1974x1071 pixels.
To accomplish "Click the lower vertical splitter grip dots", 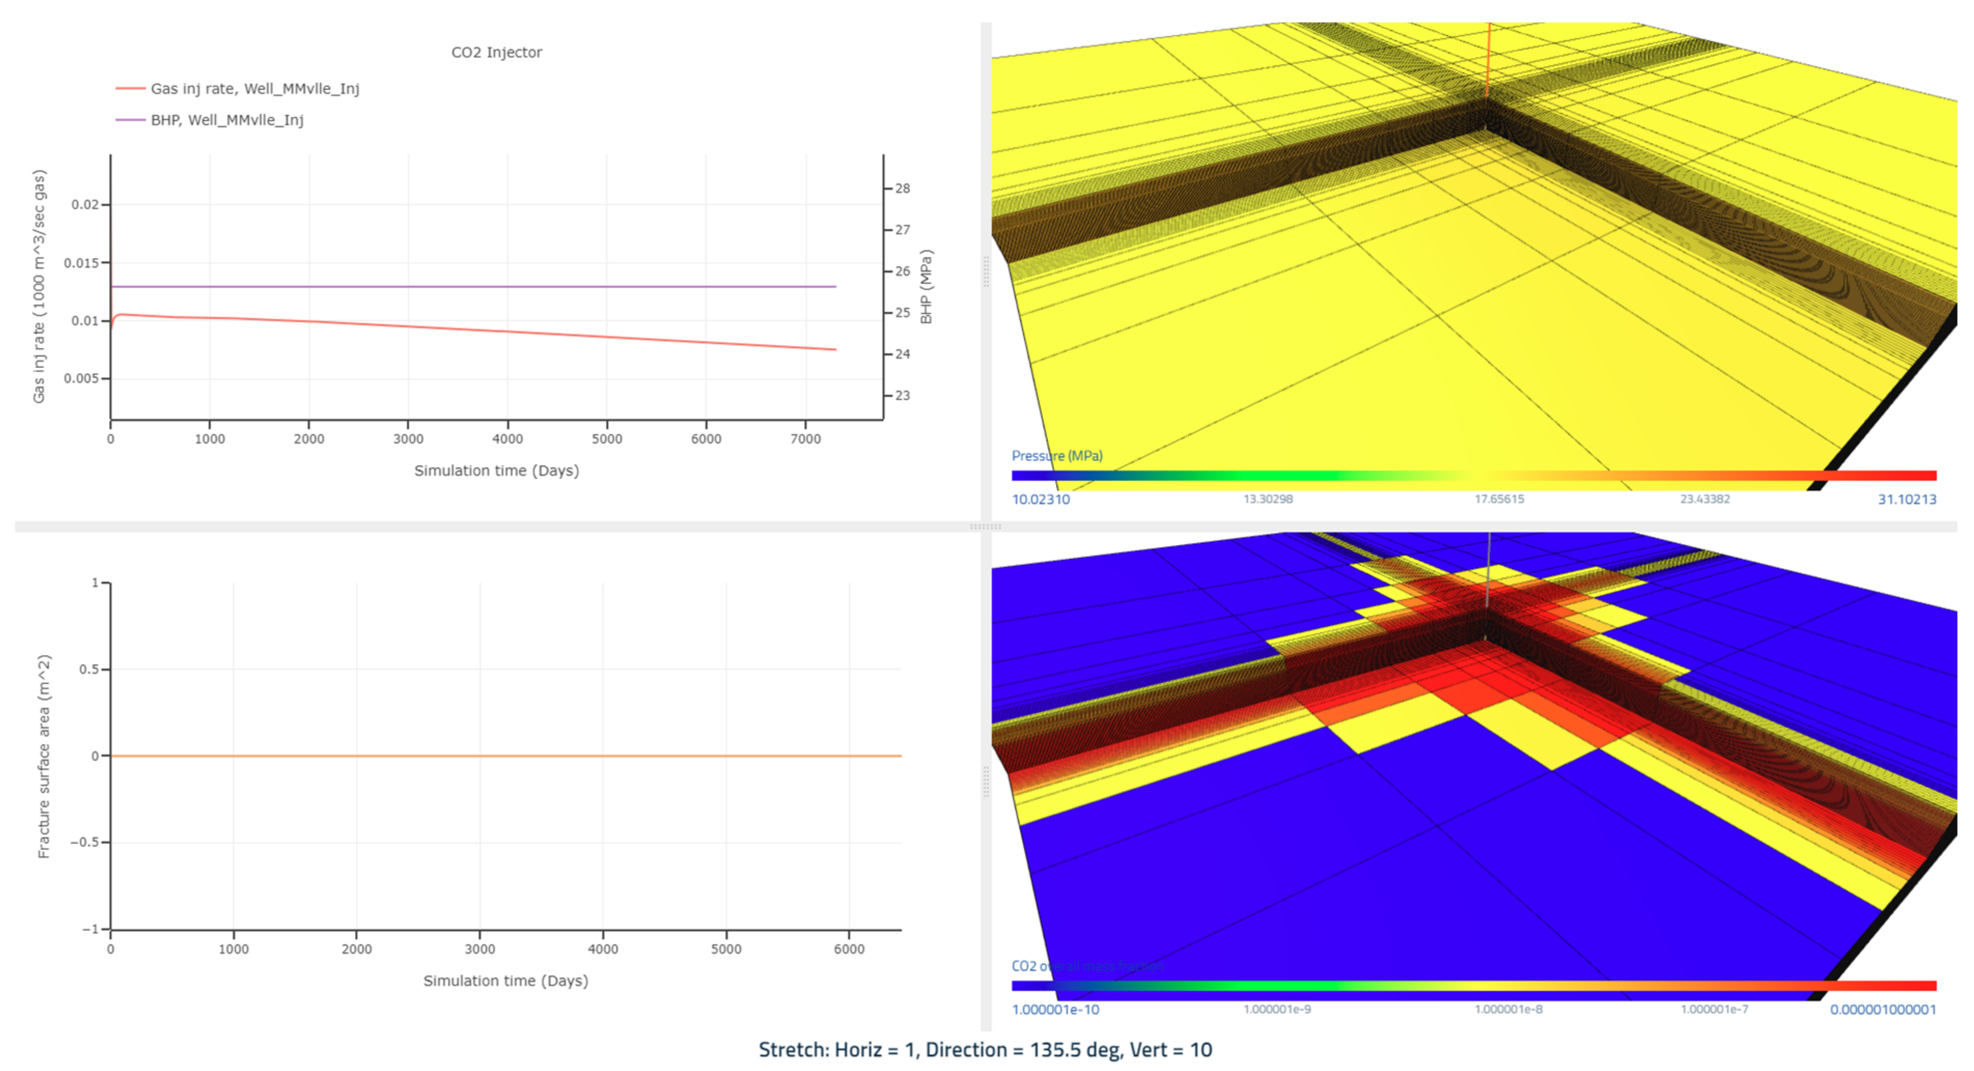I will click(x=986, y=782).
